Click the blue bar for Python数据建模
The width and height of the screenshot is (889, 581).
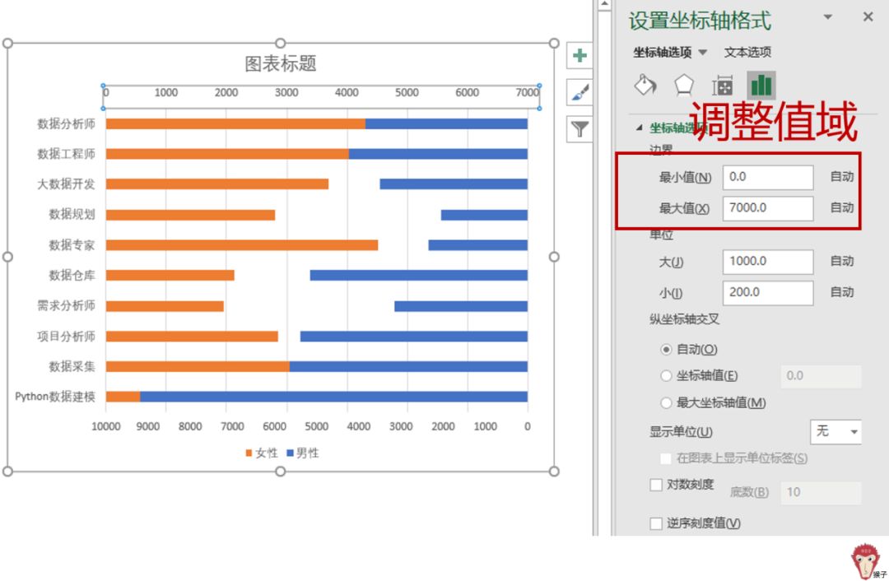334,397
